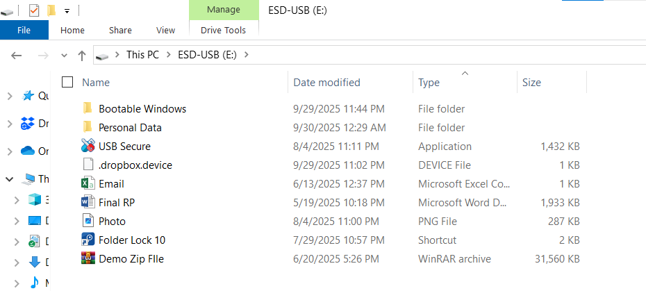Toggle the select all items checkbox
Image resolution: width=646 pixels, height=291 pixels.
67,83
